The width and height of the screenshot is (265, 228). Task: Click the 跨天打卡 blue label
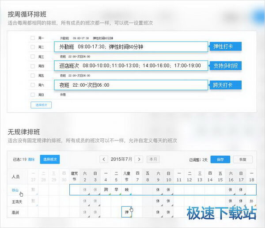tap(225, 85)
